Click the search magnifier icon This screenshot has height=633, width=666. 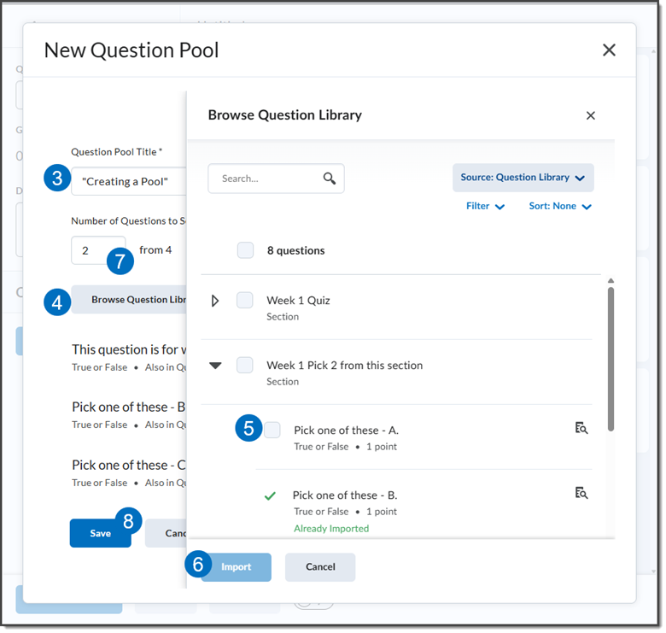pyautogui.click(x=329, y=179)
